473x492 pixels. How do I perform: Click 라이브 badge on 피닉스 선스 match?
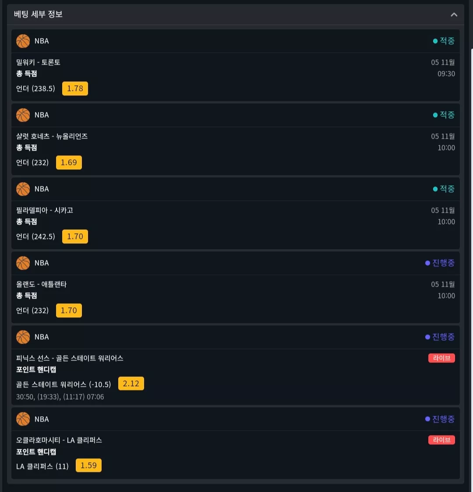pos(441,358)
